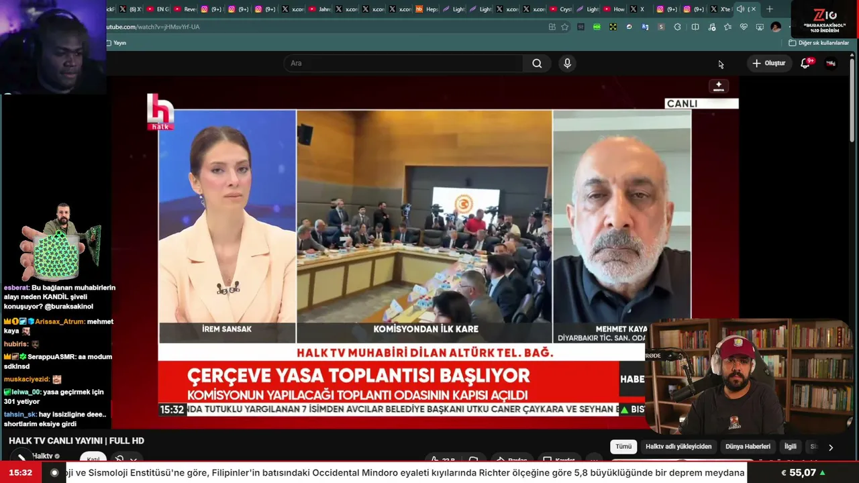
Task: Open a new browser tab
Action: (x=770, y=9)
